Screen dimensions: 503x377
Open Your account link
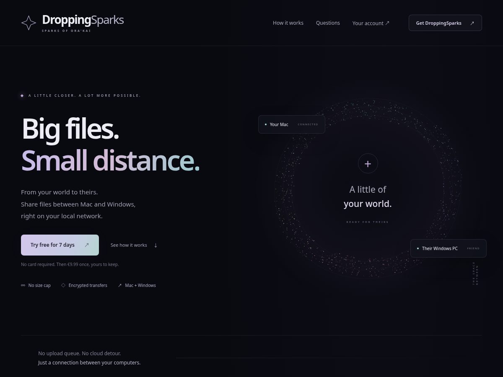tap(371, 23)
